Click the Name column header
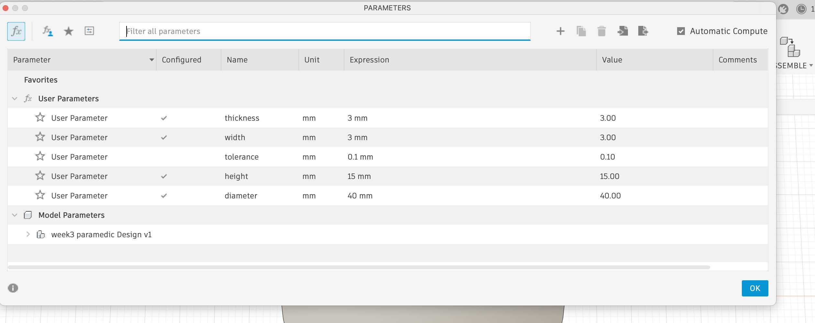This screenshot has width=815, height=323. 260,60
